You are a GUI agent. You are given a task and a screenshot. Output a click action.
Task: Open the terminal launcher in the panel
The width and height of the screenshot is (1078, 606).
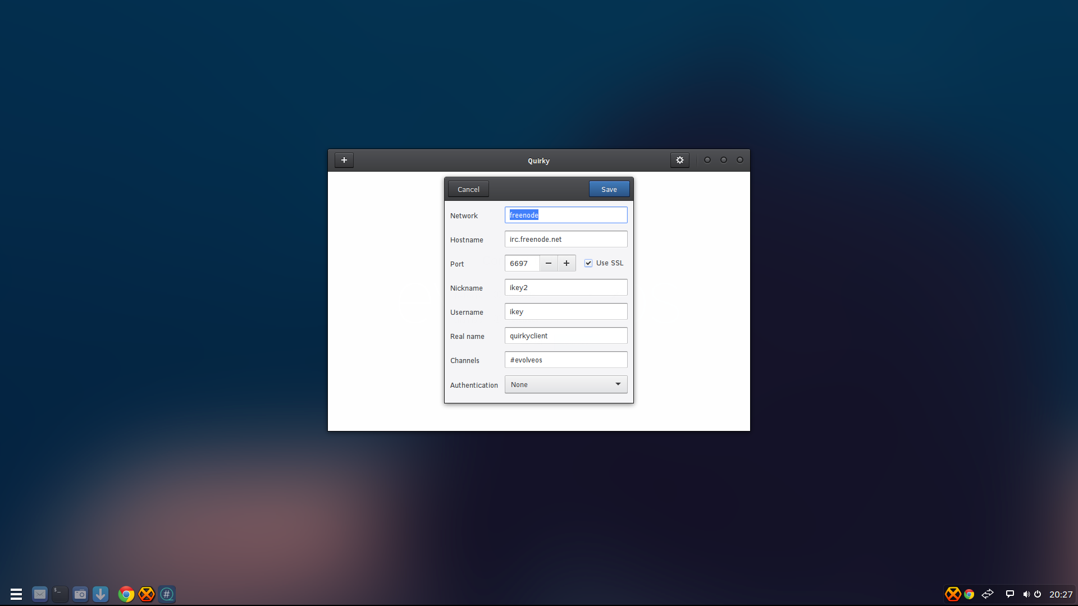(60, 594)
